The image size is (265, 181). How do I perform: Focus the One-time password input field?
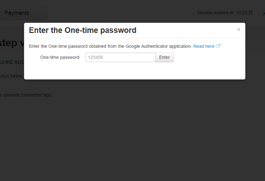(x=120, y=57)
